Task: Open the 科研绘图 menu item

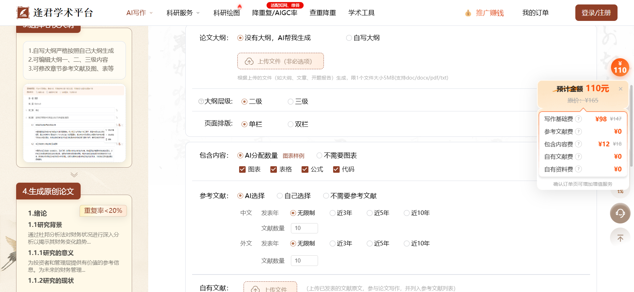Action: tap(226, 13)
